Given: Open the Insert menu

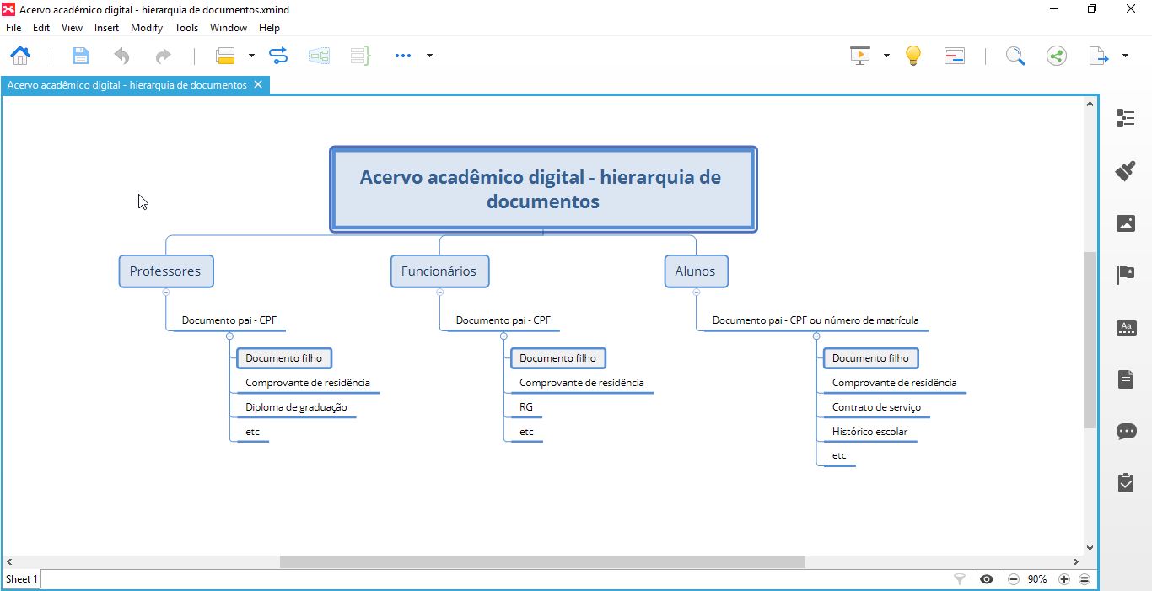Looking at the screenshot, I should [106, 27].
